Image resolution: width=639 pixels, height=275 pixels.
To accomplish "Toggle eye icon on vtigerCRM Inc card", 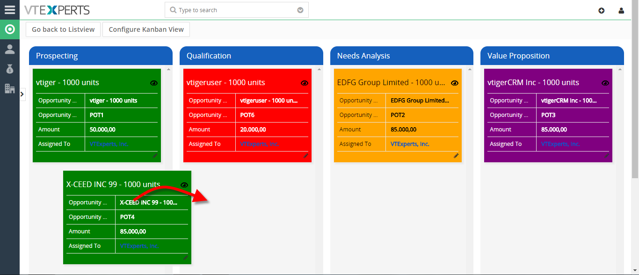I will (605, 83).
